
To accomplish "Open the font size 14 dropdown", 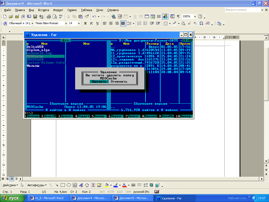I will click(x=79, y=23).
